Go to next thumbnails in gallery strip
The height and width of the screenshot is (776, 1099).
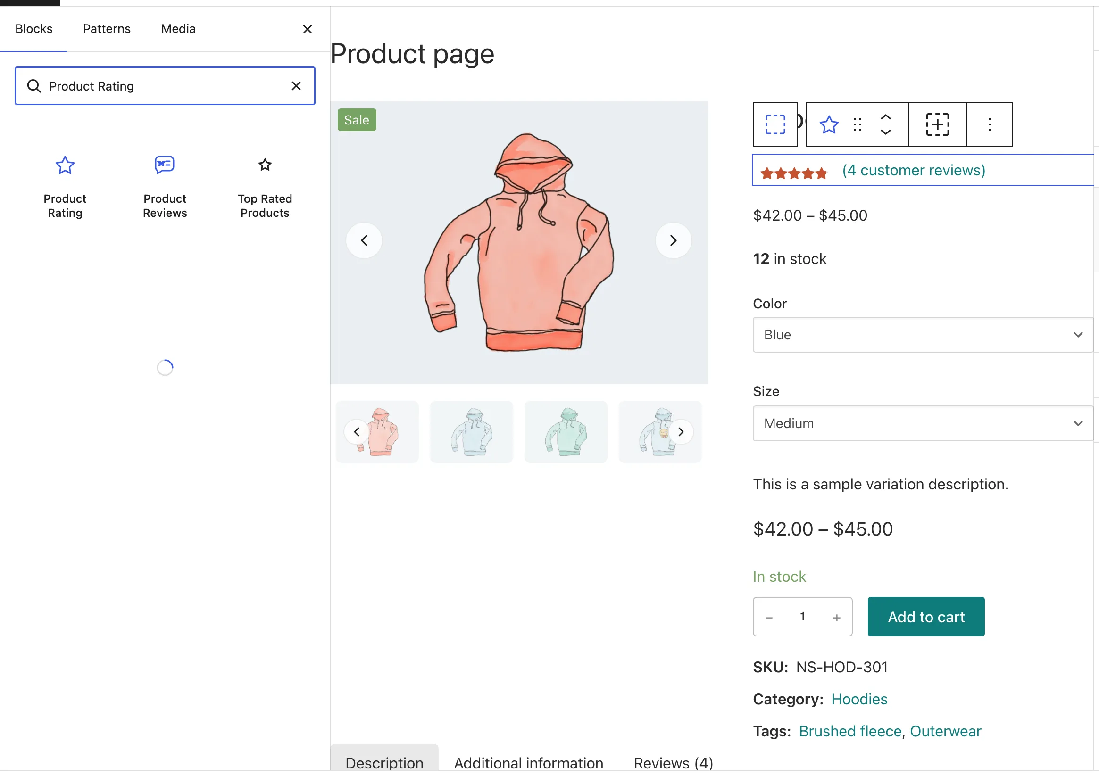(681, 432)
